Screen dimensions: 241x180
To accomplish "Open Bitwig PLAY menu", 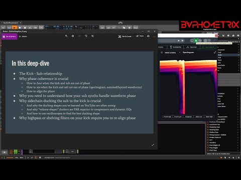I will pos(9,27).
